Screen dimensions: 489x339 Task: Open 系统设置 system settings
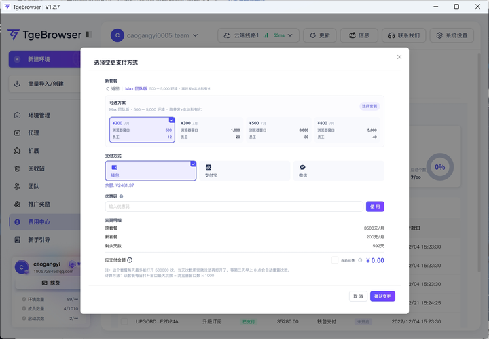(x=452, y=35)
